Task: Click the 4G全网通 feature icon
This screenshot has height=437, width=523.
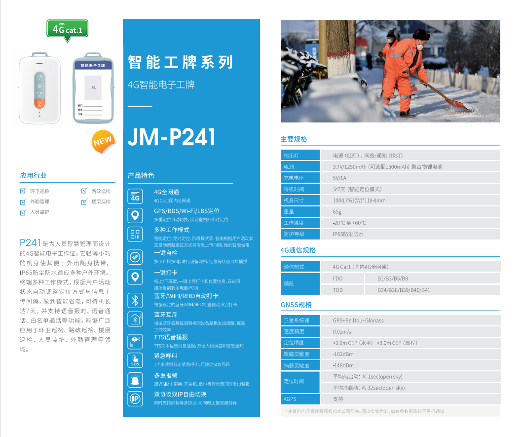Action: [135, 197]
